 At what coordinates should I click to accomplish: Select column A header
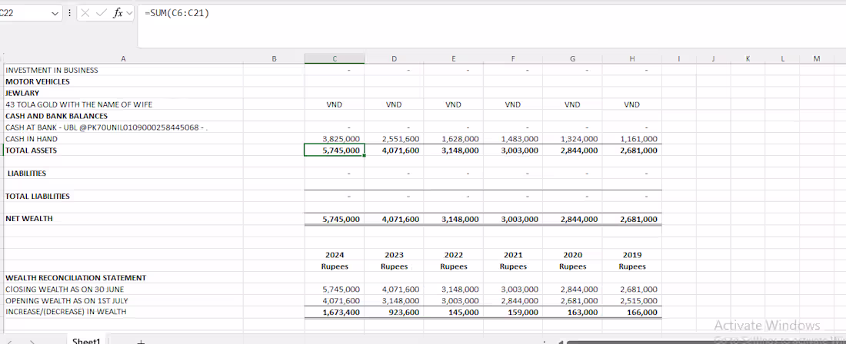(124, 58)
